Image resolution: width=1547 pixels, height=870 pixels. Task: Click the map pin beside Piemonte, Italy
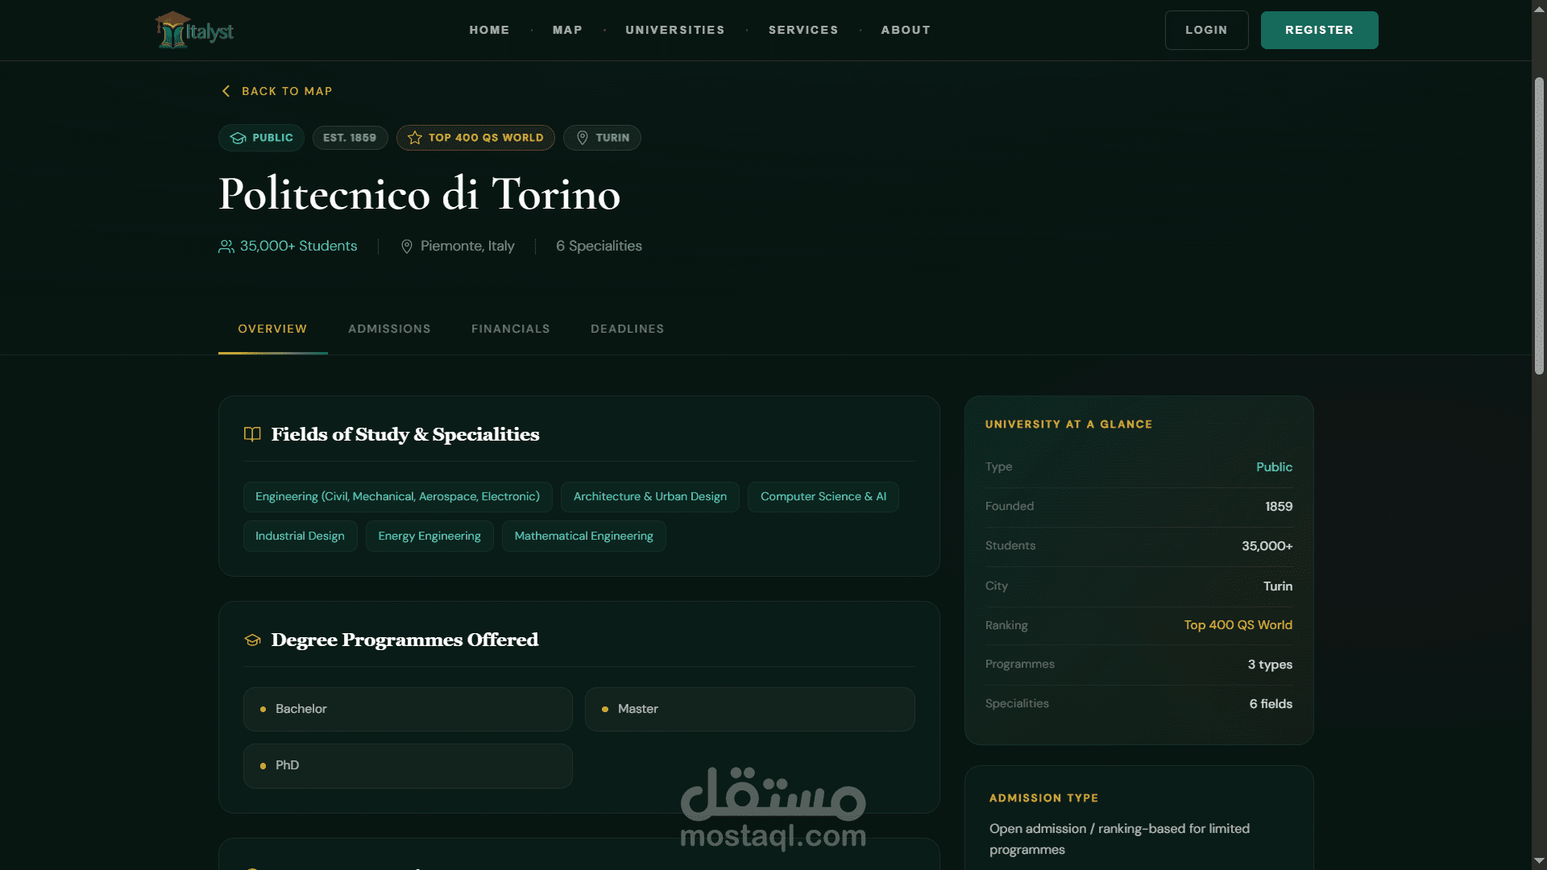click(x=407, y=246)
